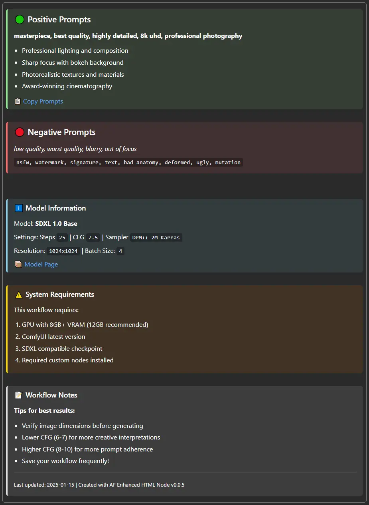This screenshot has height=505, width=369.
Task: Click the yellow warning icon beside System Requirements
Action: pos(18,295)
